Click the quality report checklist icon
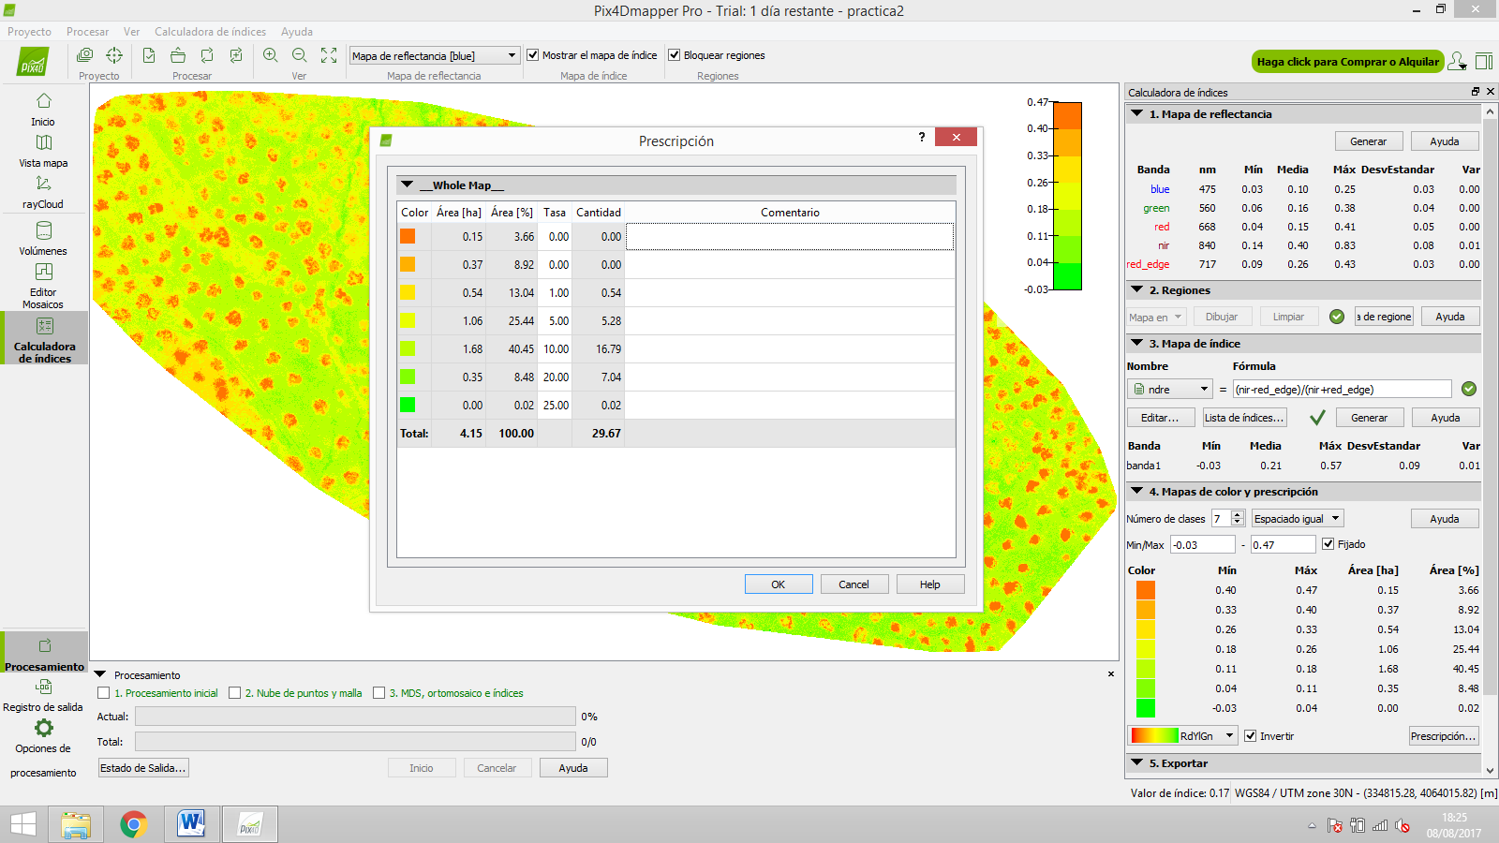 tap(149, 55)
